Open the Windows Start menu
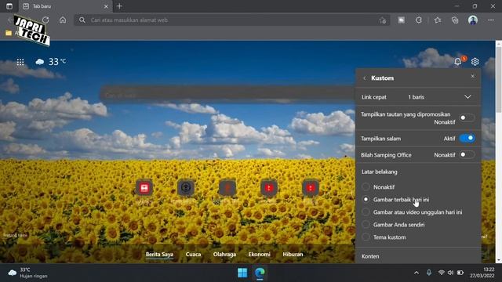 (x=242, y=273)
